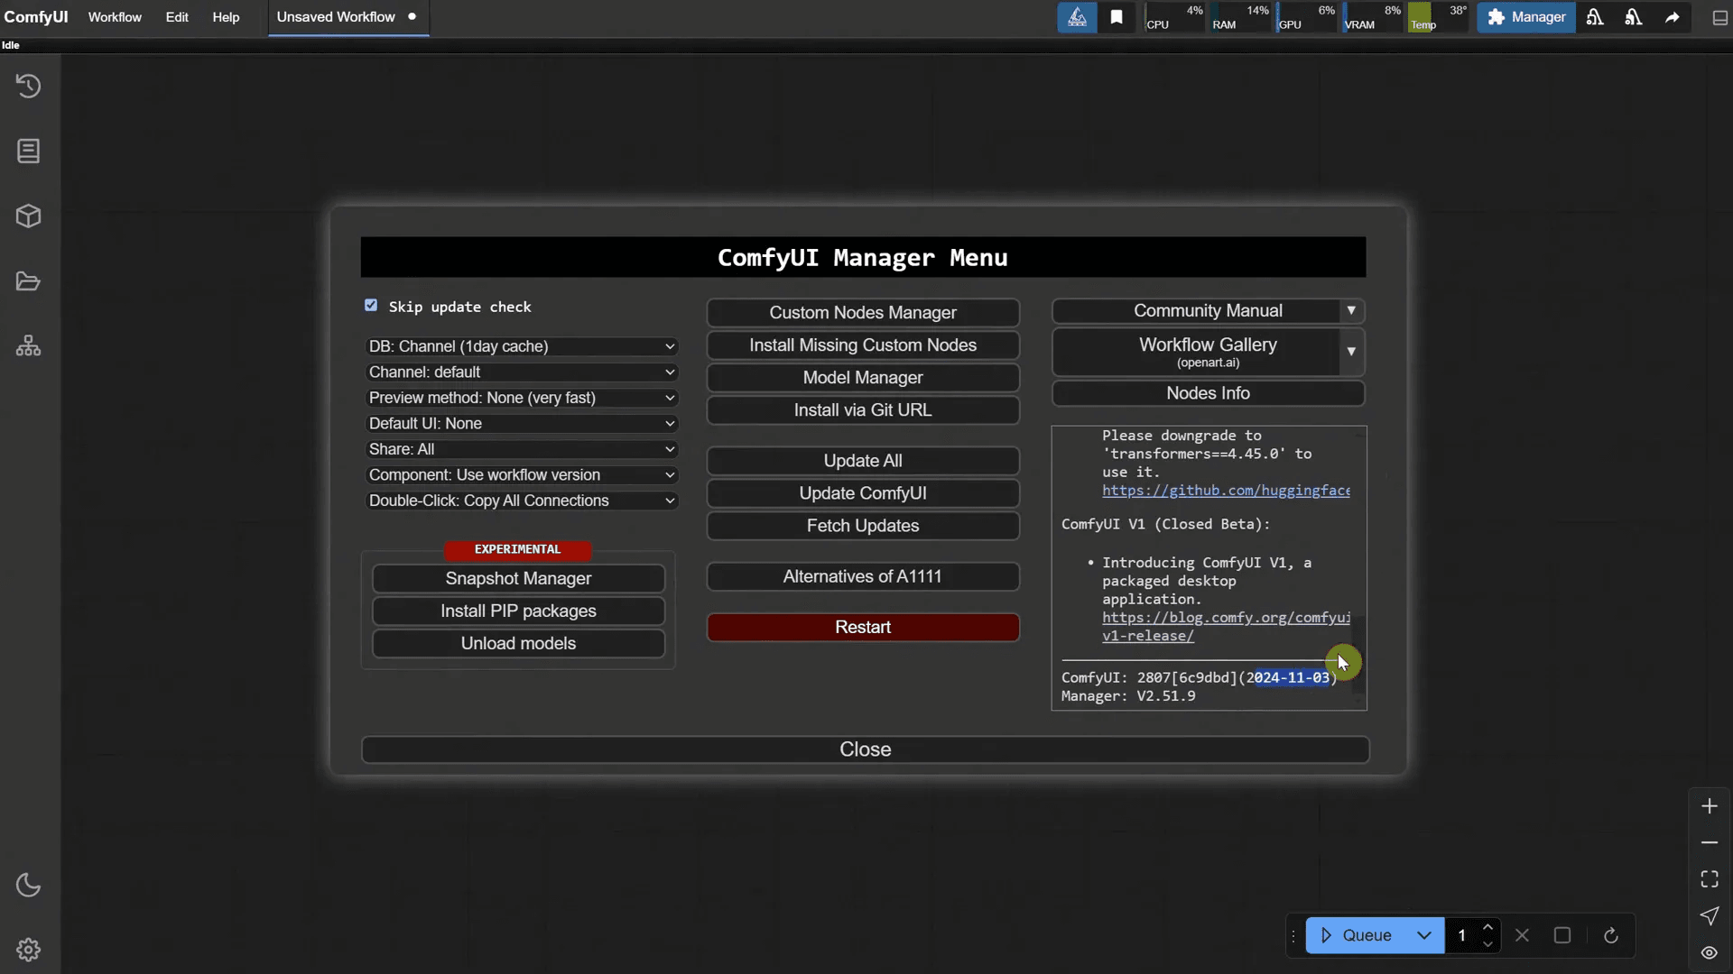Open the github.com/huggingface link
The height and width of the screenshot is (974, 1733).
(x=1226, y=491)
